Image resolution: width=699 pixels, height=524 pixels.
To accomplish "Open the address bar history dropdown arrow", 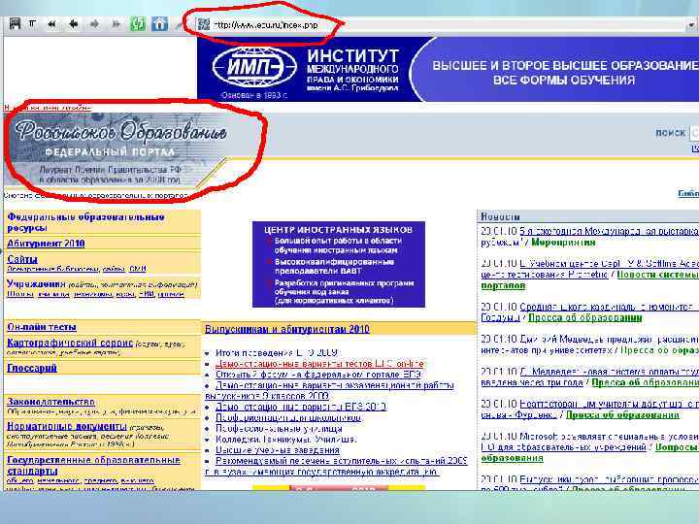I will [691, 25].
